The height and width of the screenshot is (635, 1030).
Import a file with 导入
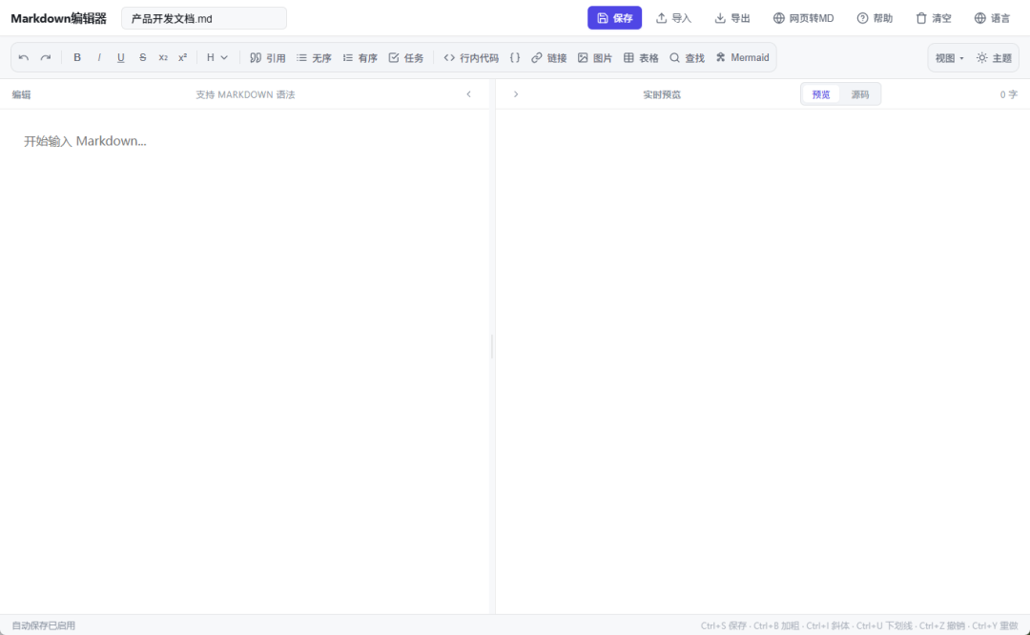tap(673, 18)
